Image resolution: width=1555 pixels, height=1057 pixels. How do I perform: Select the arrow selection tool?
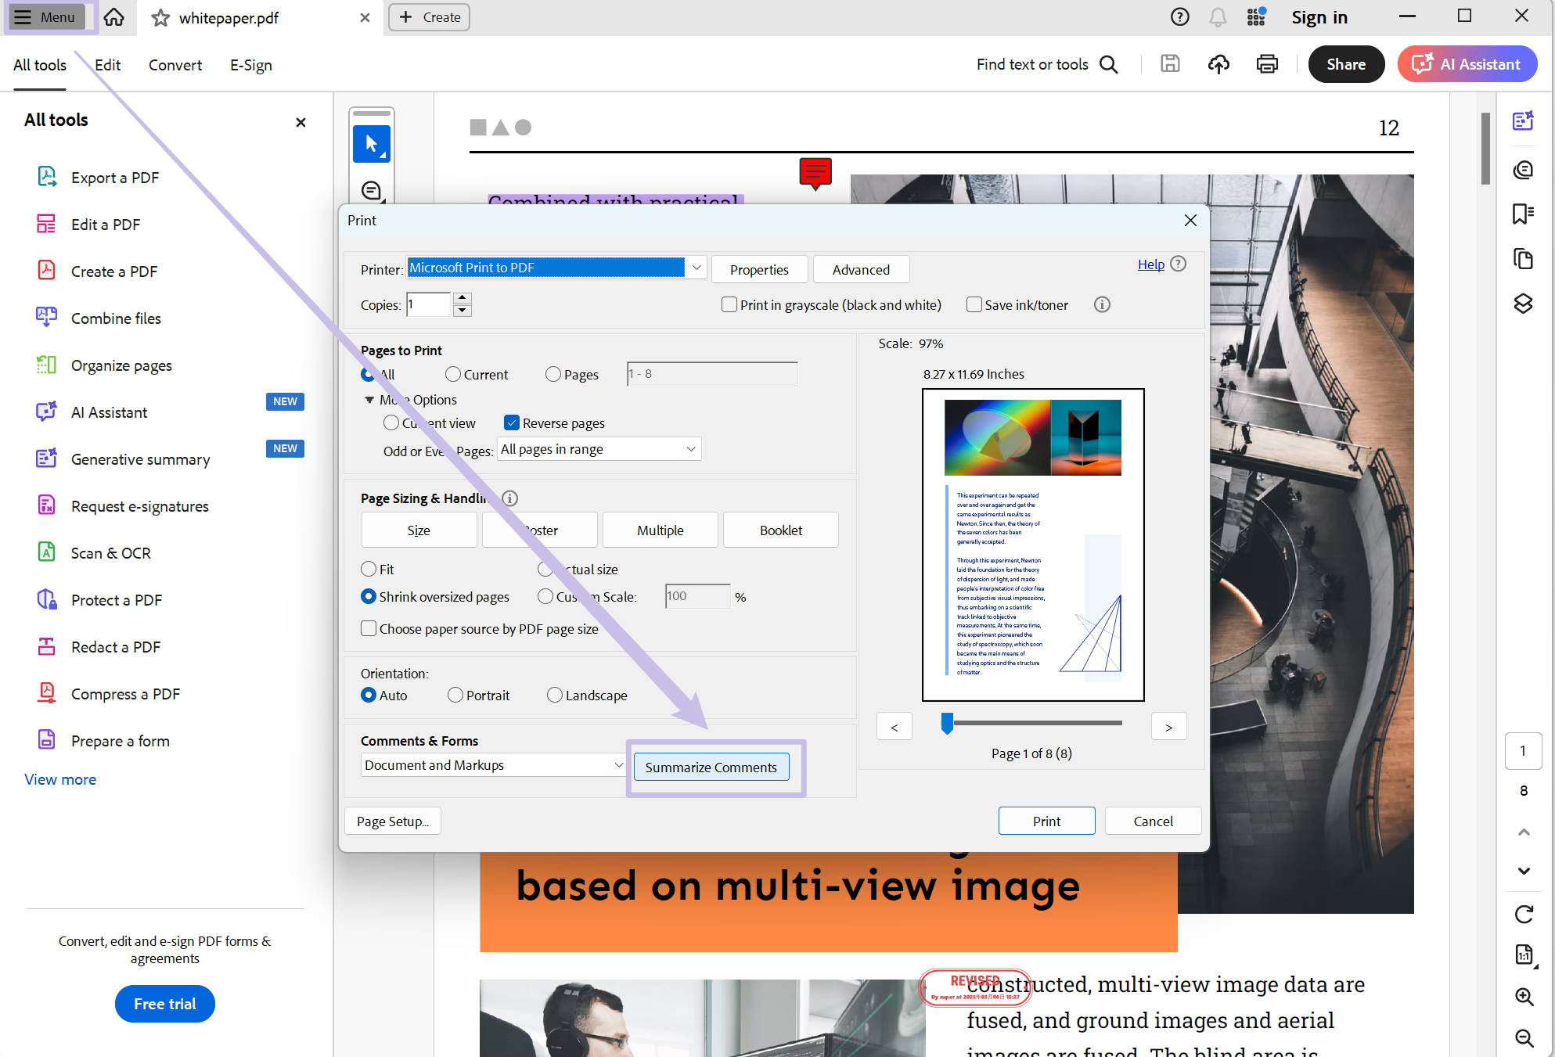[371, 144]
